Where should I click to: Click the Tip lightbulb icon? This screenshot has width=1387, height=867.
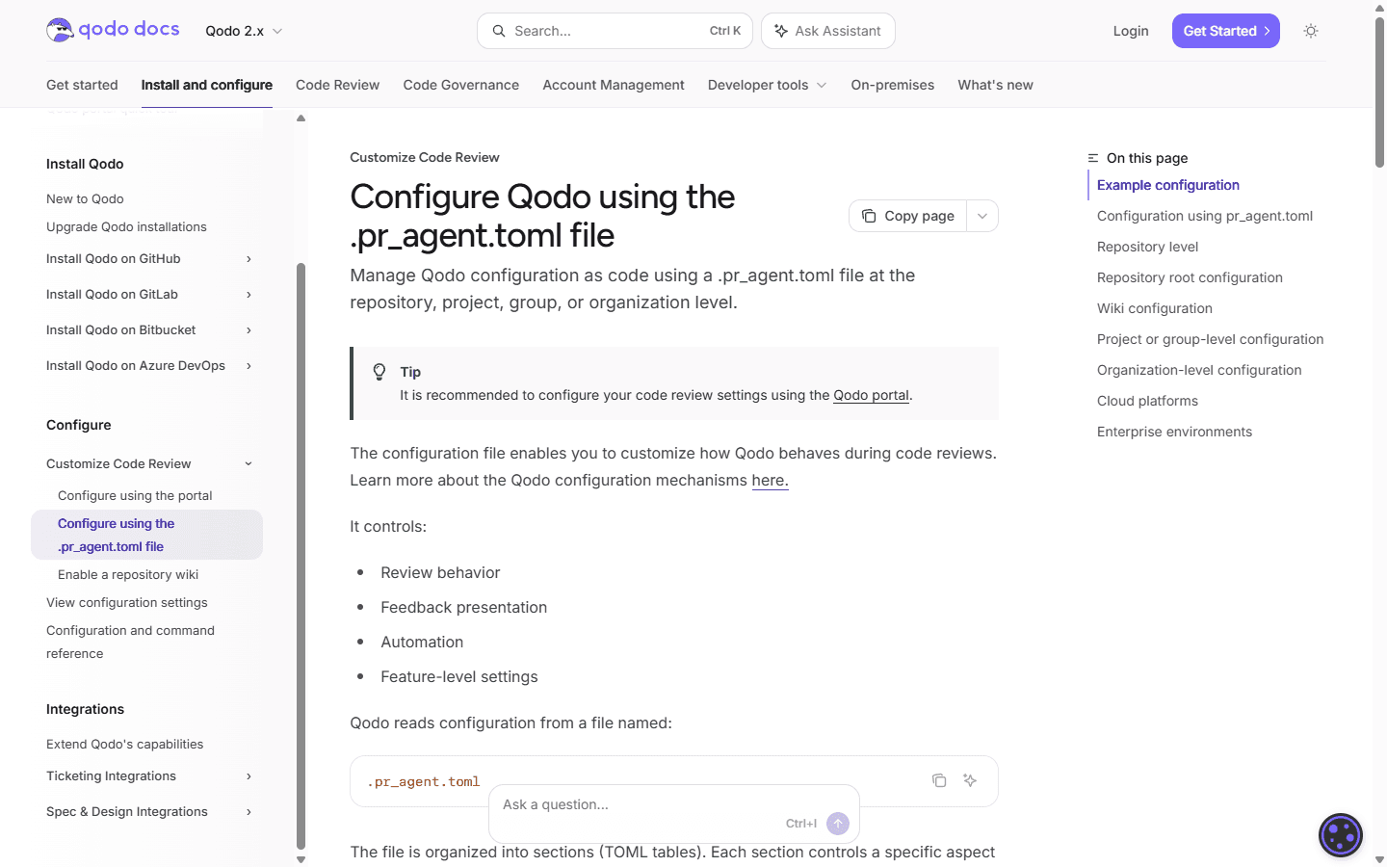tap(379, 372)
